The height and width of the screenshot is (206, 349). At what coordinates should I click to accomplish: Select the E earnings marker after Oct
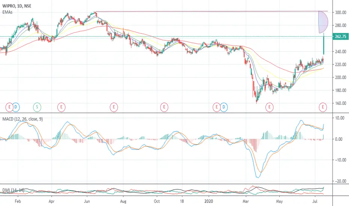click(x=164, y=107)
